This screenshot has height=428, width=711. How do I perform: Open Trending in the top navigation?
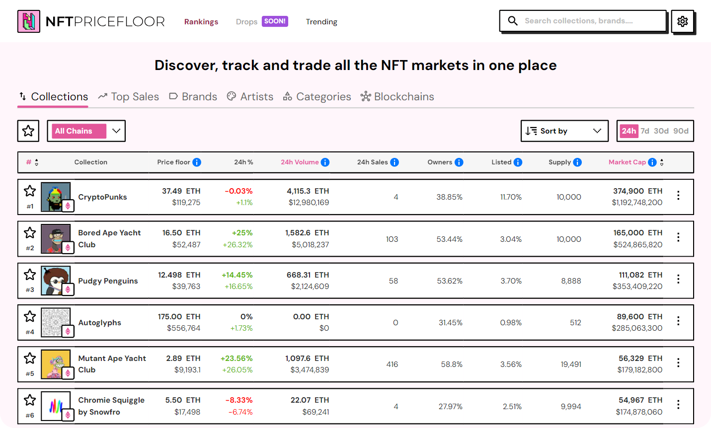click(321, 21)
